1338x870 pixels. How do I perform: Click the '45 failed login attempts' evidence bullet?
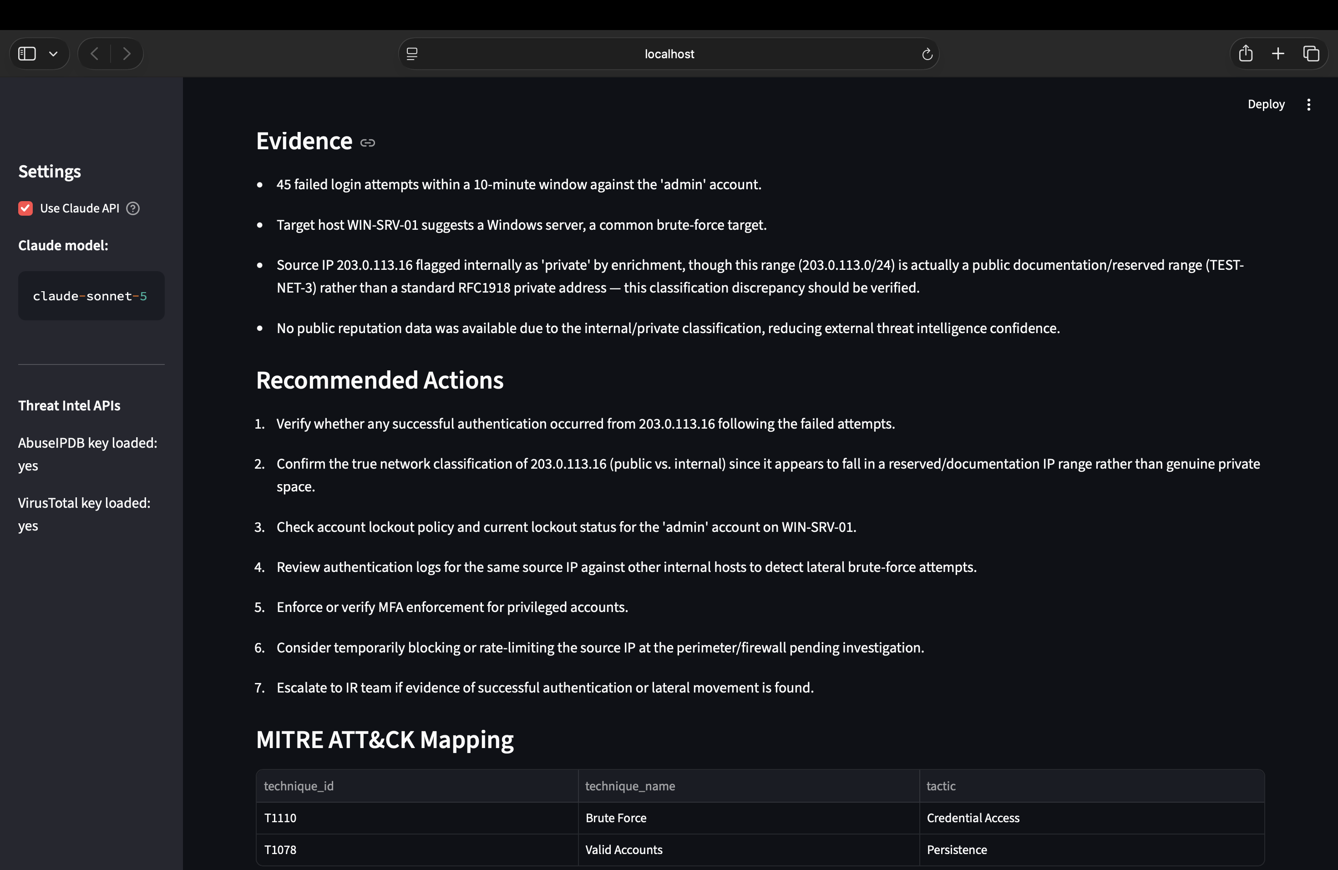tap(519, 185)
